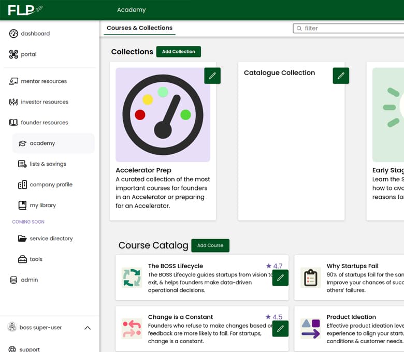Image resolution: width=404 pixels, height=352 pixels.
Task: Expand the mentor resources section
Action: (44, 81)
